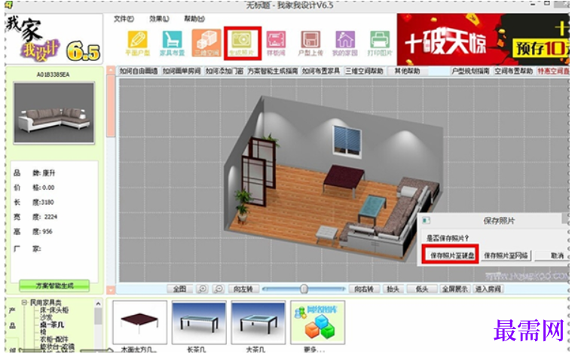Select the 木面大方几 table thumbnail
The height and width of the screenshot is (354, 578).
coord(139,322)
